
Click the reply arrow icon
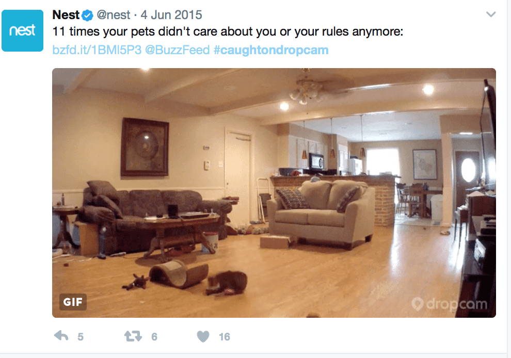[x=61, y=336]
